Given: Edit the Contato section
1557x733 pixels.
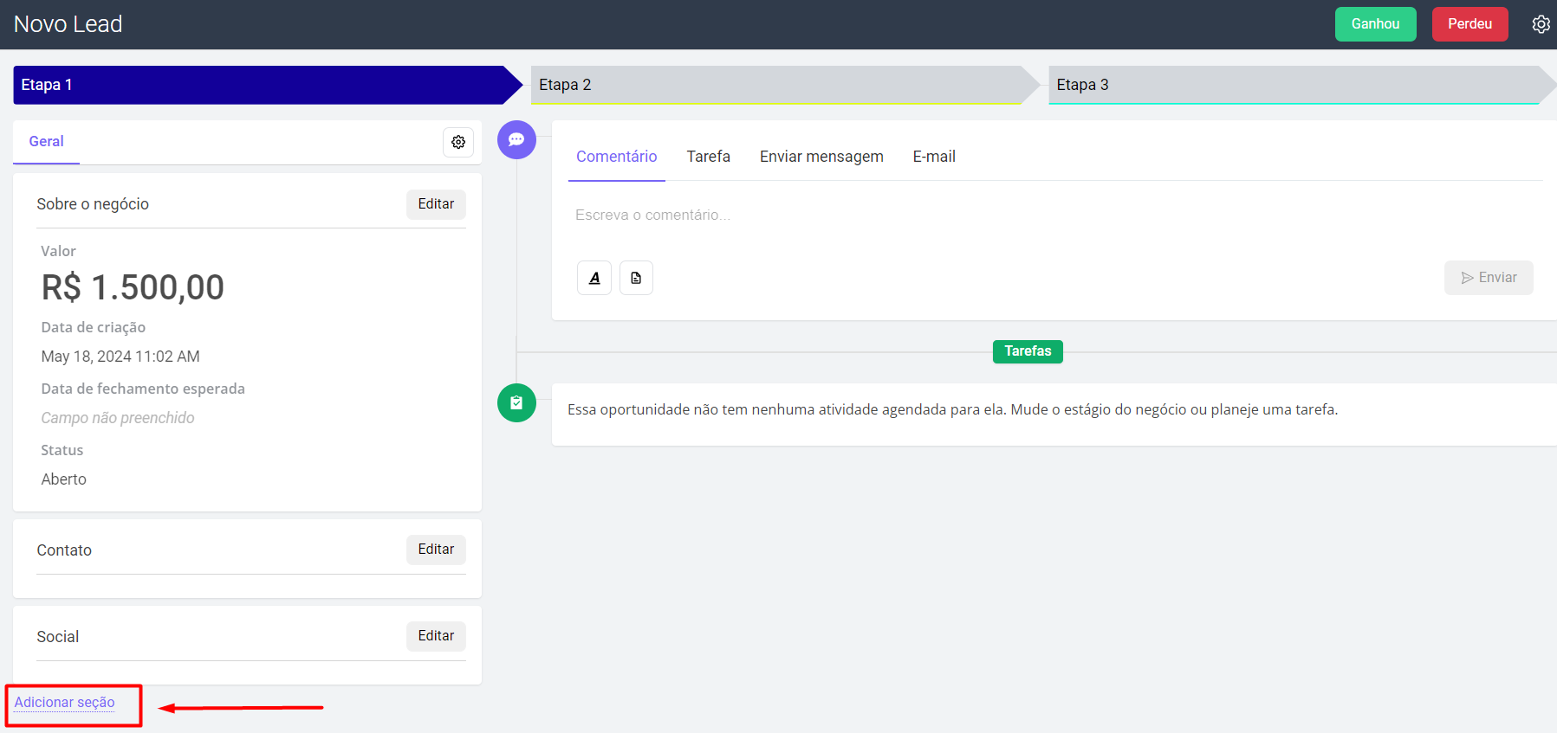Looking at the screenshot, I should point(436,550).
